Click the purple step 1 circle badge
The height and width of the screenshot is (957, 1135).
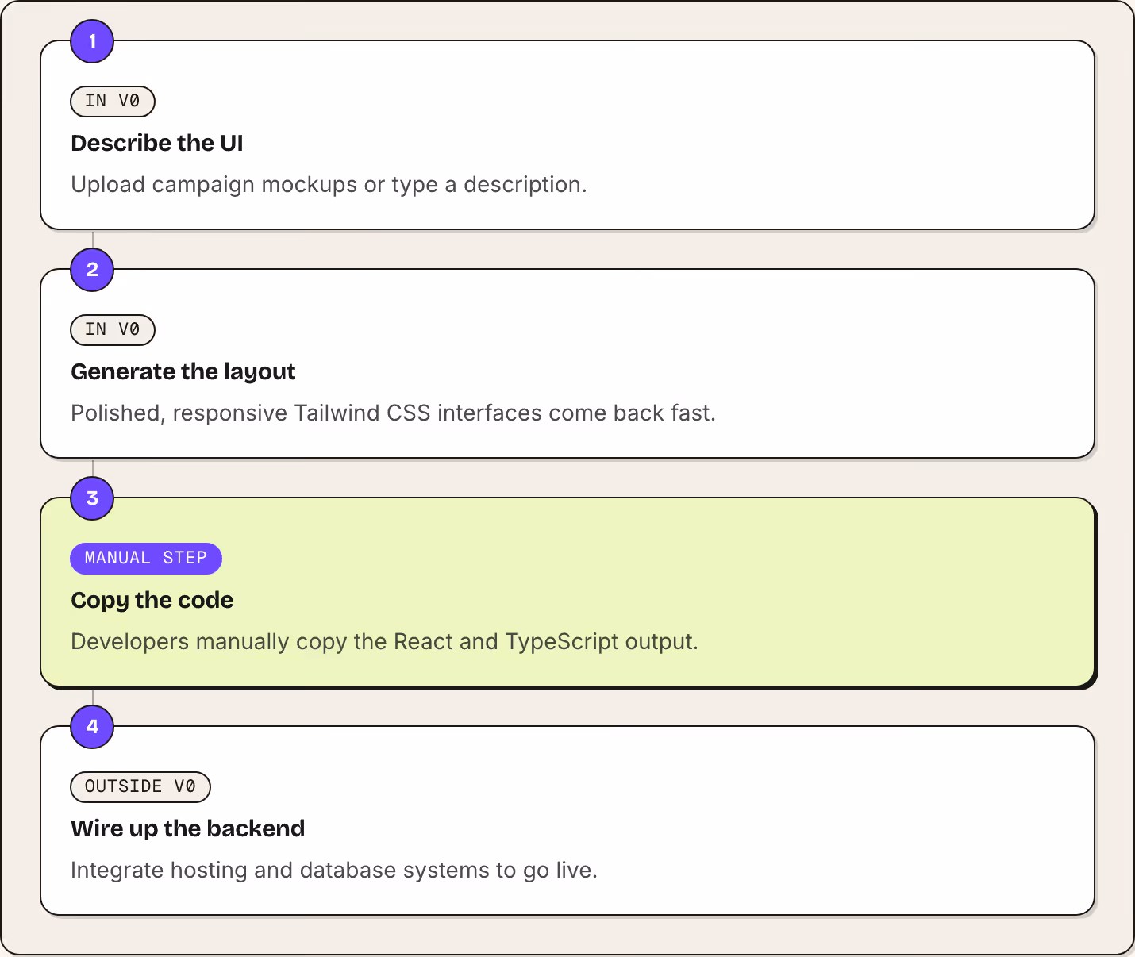pos(92,41)
